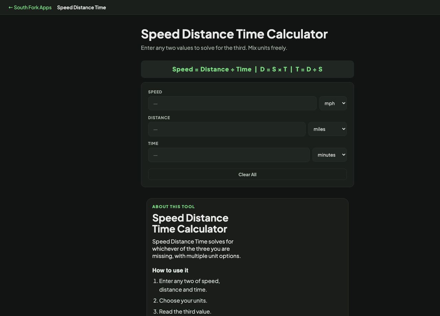The width and height of the screenshot is (440, 316).
Task: Go back via South Fork Apps link
Action: tap(30, 7)
